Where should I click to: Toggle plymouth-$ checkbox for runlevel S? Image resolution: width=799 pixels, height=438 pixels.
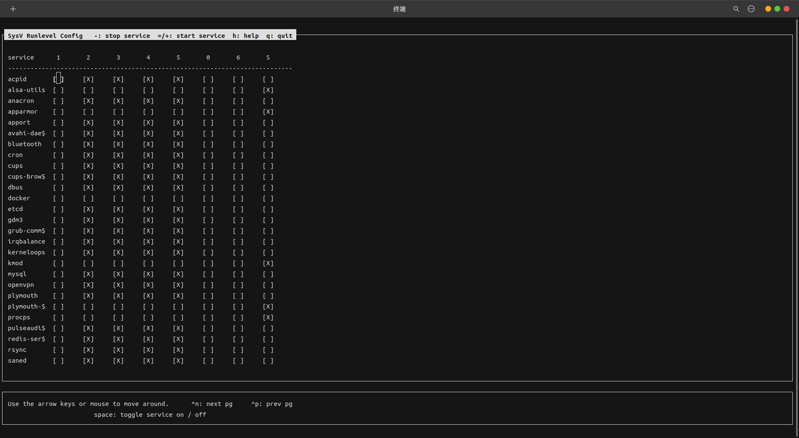point(268,306)
